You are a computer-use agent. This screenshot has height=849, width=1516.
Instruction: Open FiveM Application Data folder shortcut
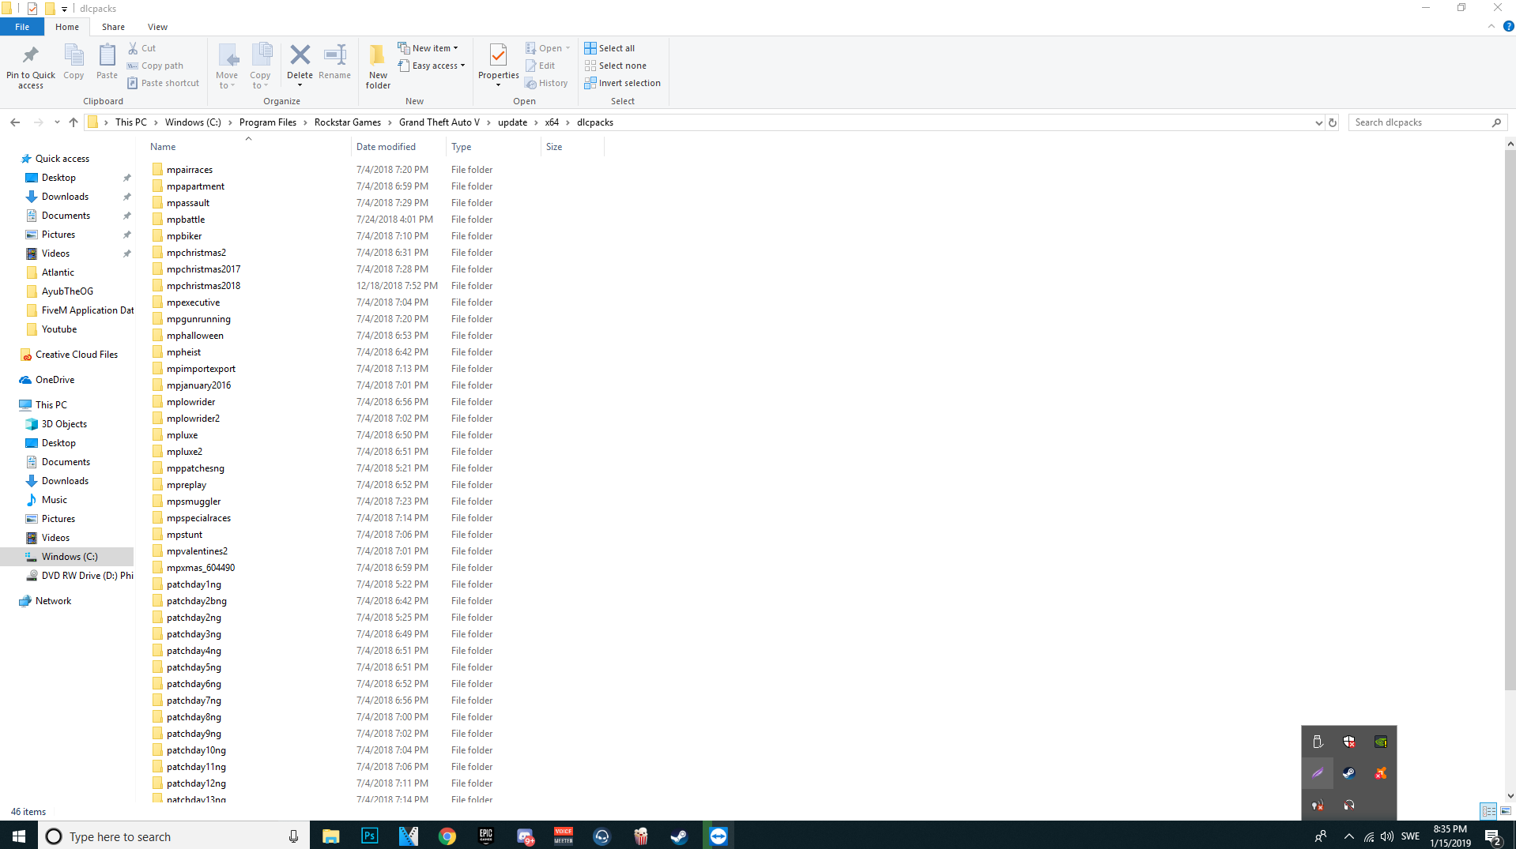(x=87, y=310)
